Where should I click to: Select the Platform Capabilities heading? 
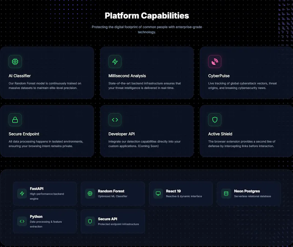(x=147, y=16)
